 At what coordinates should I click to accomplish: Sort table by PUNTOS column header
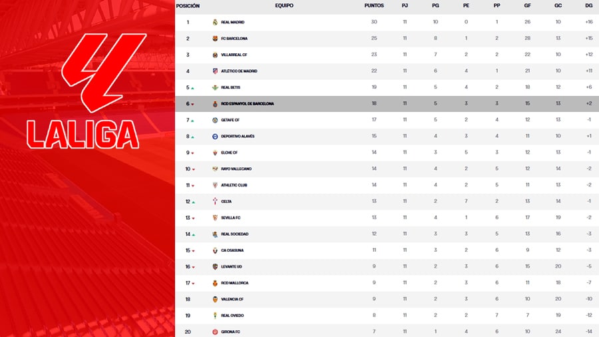374,5
